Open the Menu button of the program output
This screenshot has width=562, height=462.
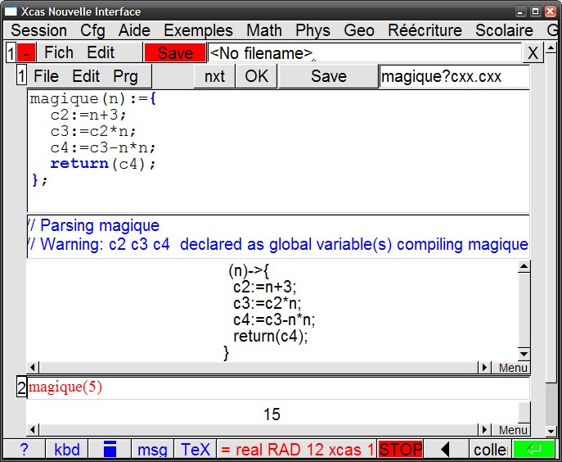tap(513, 368)
